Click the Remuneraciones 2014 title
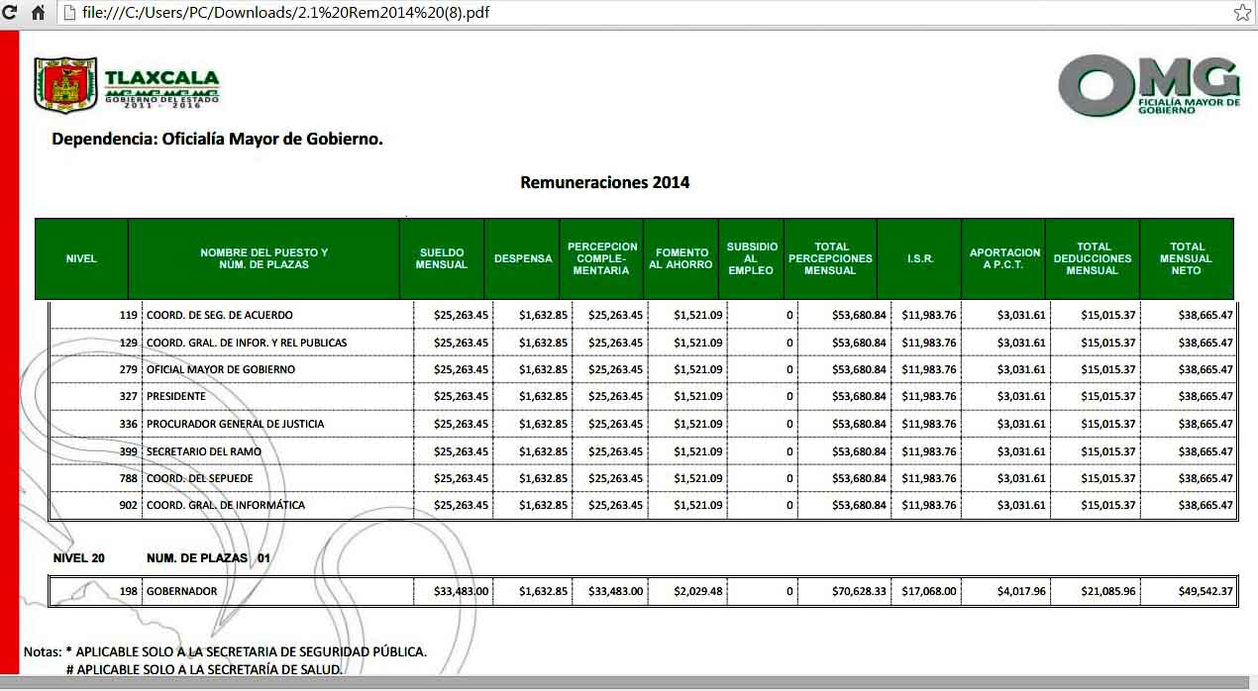The height and width of the screenshot is (691, 1258). [604, 182]
